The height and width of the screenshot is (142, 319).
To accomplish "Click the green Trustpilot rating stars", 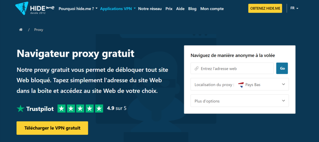I will (x=80, y=108).
